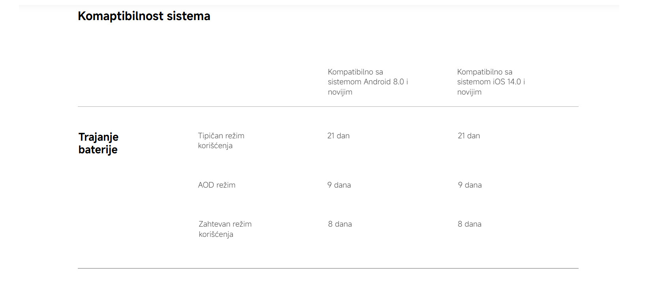Click the Tipičan režim korišćenja label
Viewport: 656px width, 281px height.
tap(221, 141)
